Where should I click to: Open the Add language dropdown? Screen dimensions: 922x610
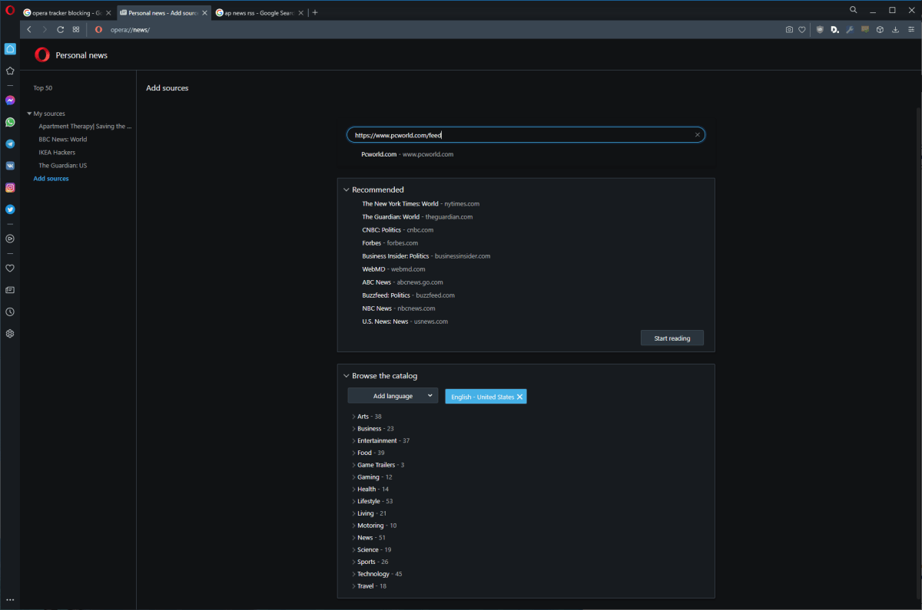tap(393, 396)
